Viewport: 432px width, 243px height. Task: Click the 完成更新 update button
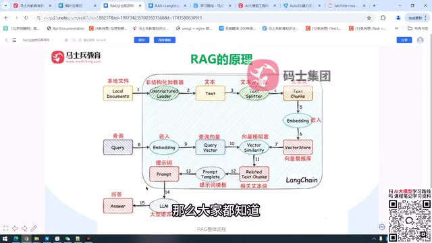(417, 18)
